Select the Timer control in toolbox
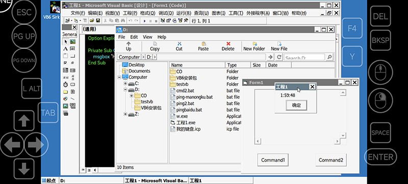Screen dimensions: 408x184 click(x=65, y=84)
